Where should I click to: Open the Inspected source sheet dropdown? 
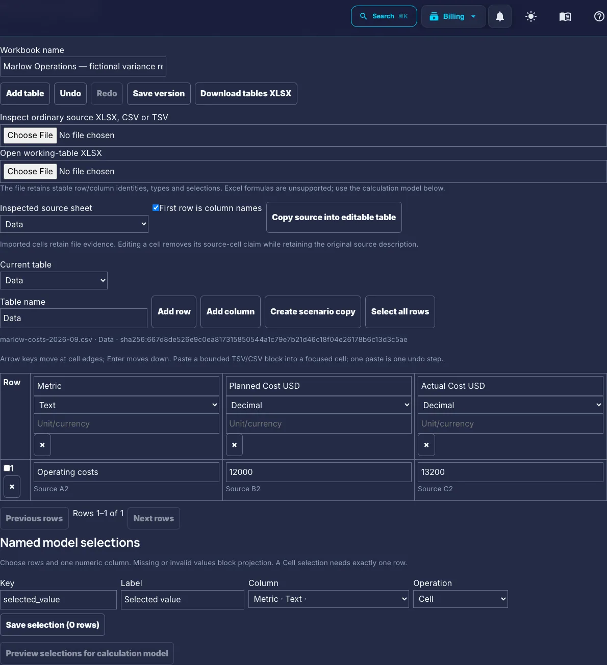(74, 224)
